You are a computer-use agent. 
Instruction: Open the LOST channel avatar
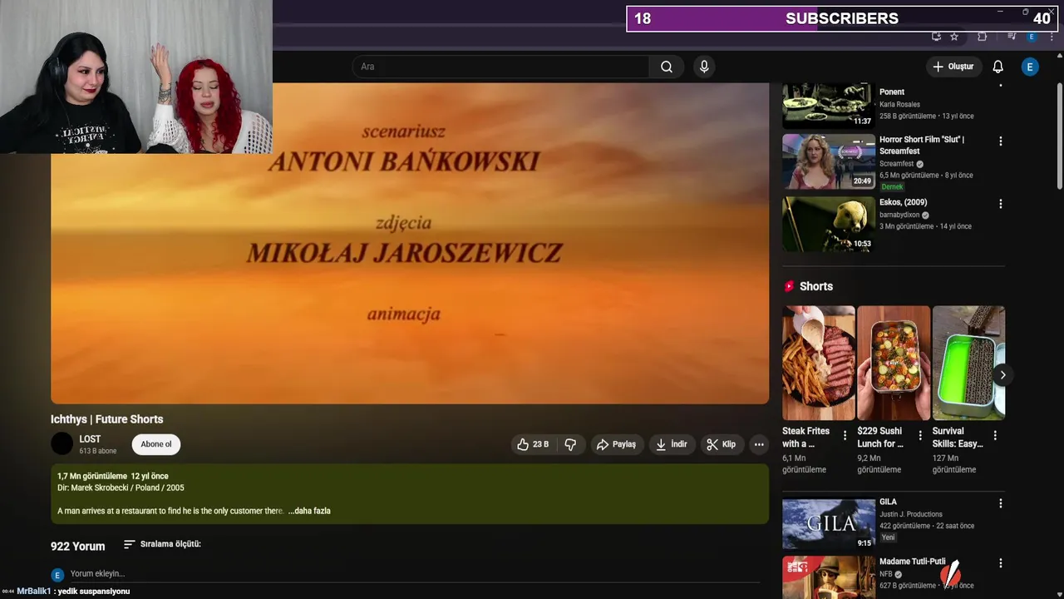pyautogui.click(x=62, y=443)
